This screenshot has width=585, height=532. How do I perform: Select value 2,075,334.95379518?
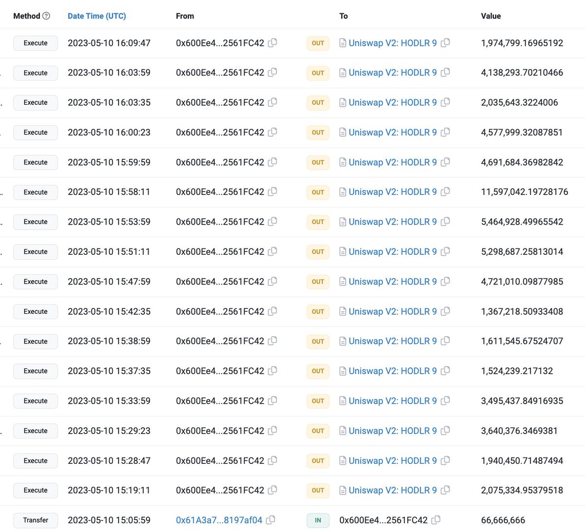click(522, 490)
